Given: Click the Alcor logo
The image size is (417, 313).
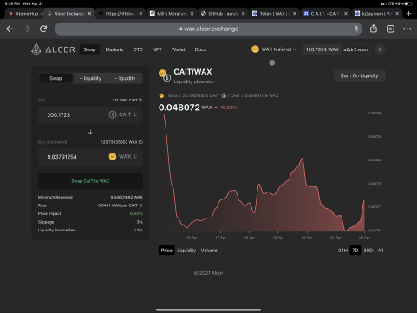Looking at the screenshot, I should pyautogui.click(x=53, y=49).
